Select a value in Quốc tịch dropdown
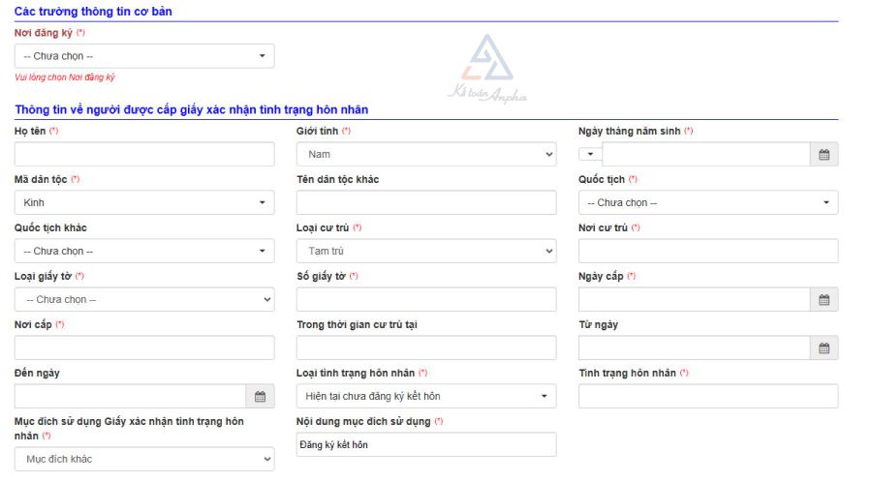Screen dimensions: 872x482 coord(708,203)
